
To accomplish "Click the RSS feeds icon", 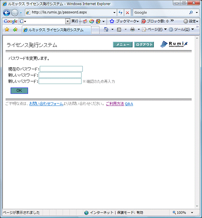I will point(119,30).
